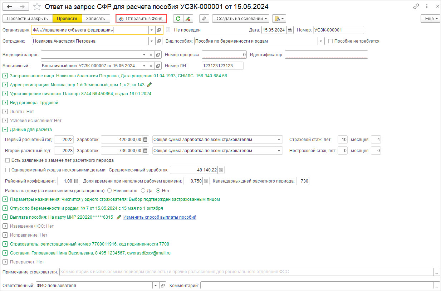The width and height of the screenshot is (441, 291).
Task: Click the green refresh arrow icon
Action: (x=178, y=19)
